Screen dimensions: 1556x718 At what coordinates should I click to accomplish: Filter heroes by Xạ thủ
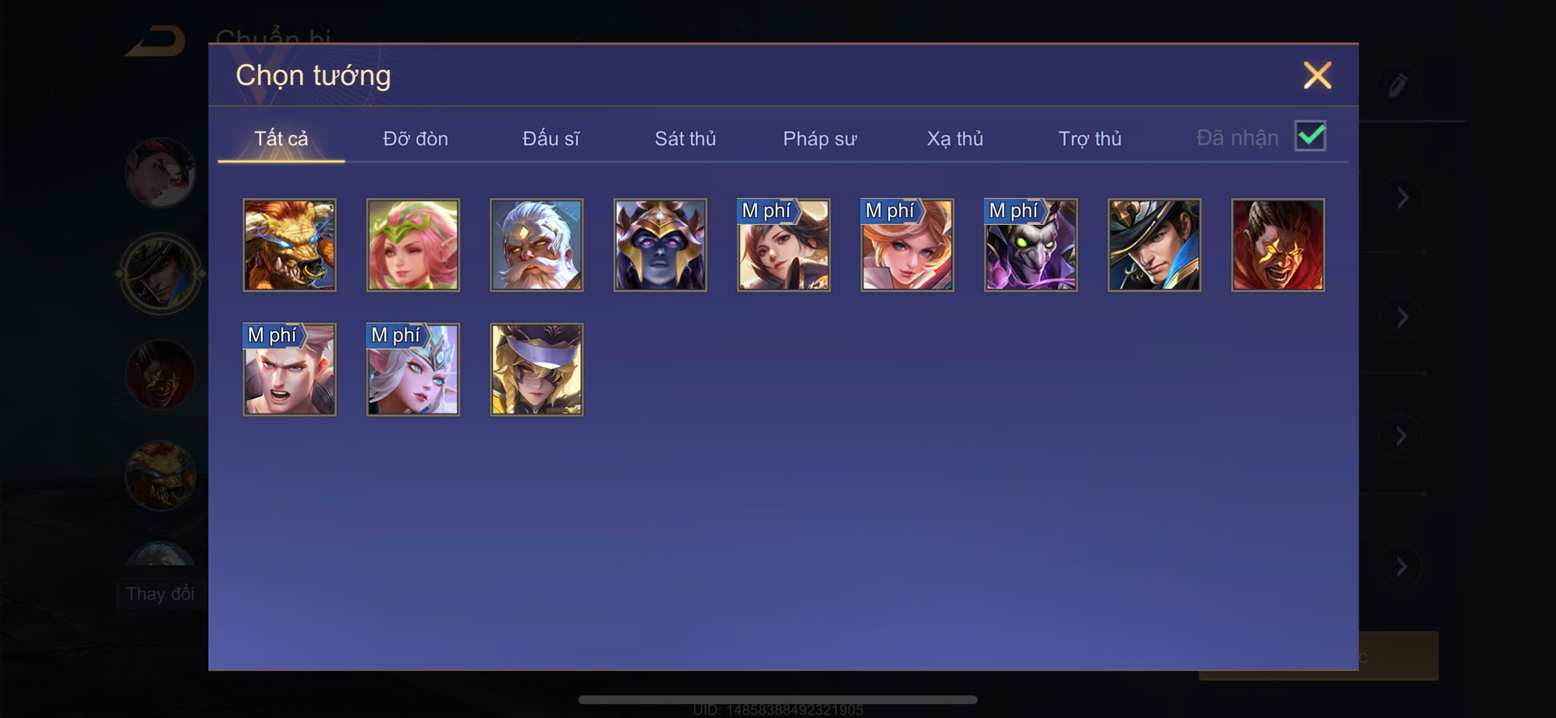pos(955,139)
